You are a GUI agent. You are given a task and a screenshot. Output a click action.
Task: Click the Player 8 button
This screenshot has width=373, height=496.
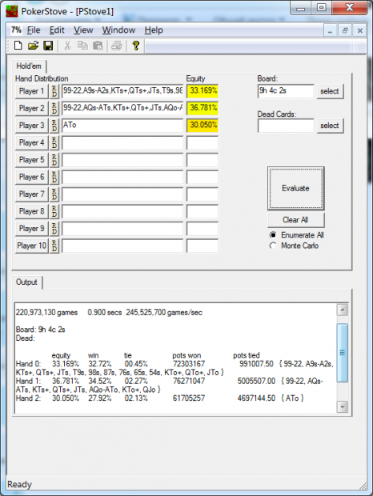tap(32, 211)
